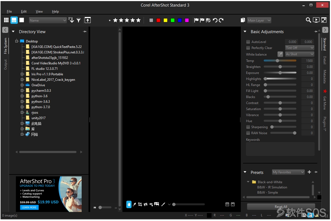Add a new preset with plus

(309, 172)
